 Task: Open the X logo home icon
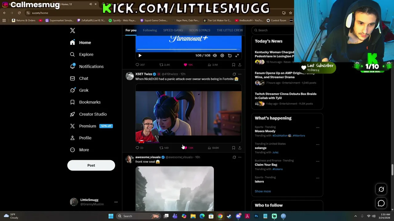click(x=73, y=30)
